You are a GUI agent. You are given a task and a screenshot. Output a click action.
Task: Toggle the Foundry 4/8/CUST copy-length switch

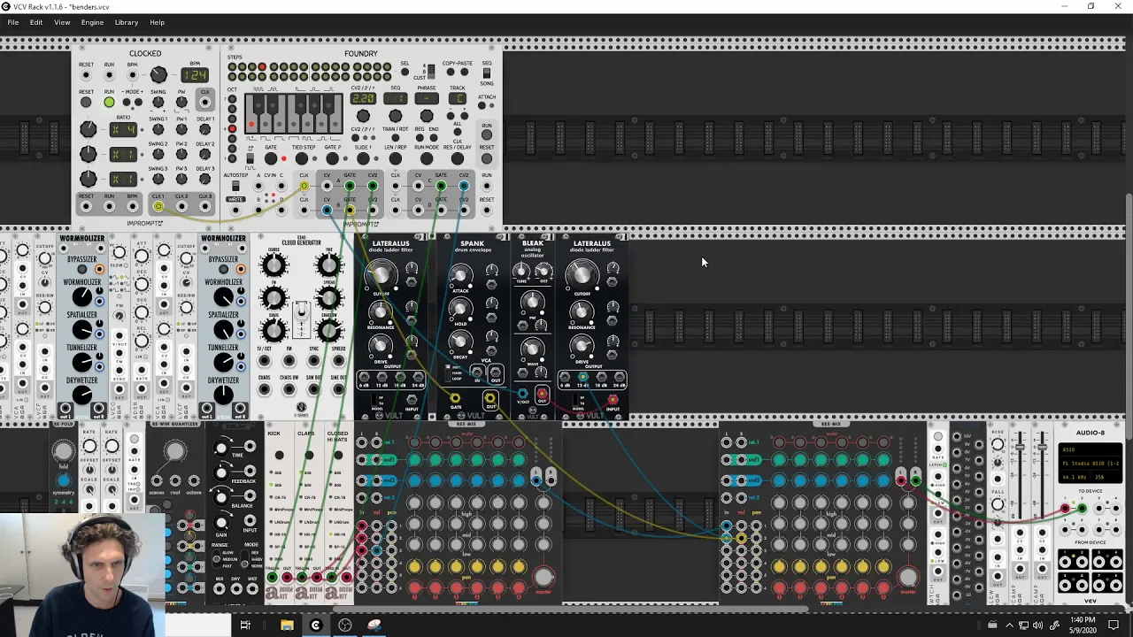coord(431,72)
